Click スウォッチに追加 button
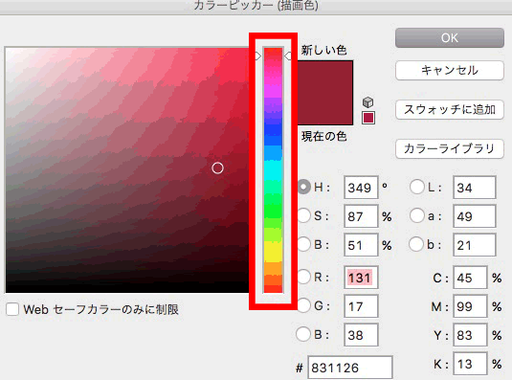 tap(450, 109)
